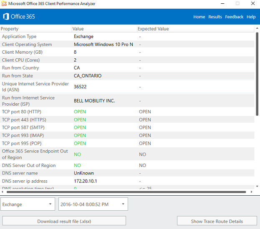
Task: Click the Download result file (.xlsx) button
Action: (x=64, y=221)
